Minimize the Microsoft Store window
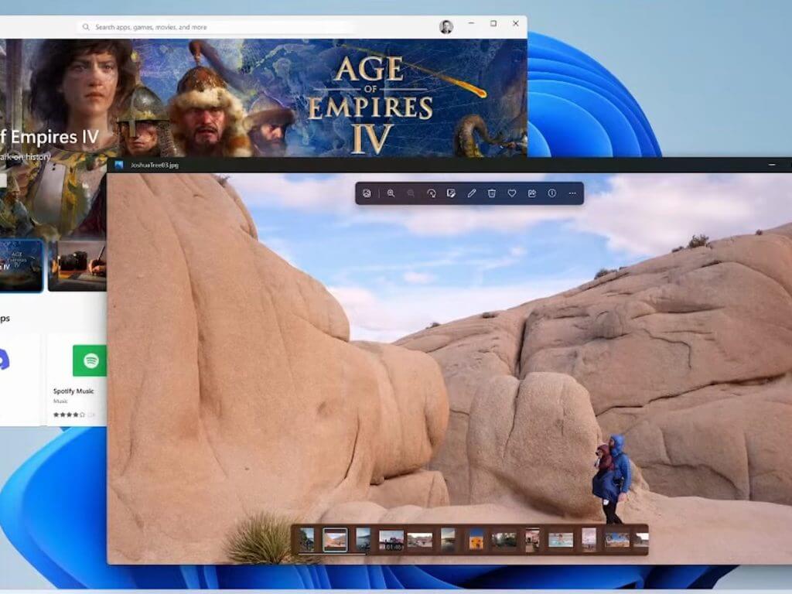Screen dimensions: 792x594 coord(471,24)
